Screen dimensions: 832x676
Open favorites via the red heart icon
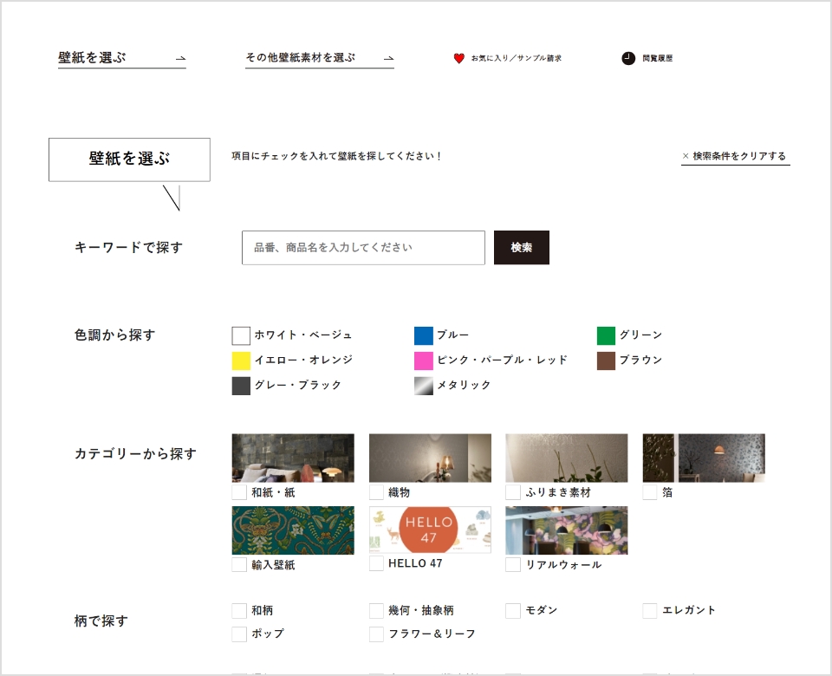(458, 57)
